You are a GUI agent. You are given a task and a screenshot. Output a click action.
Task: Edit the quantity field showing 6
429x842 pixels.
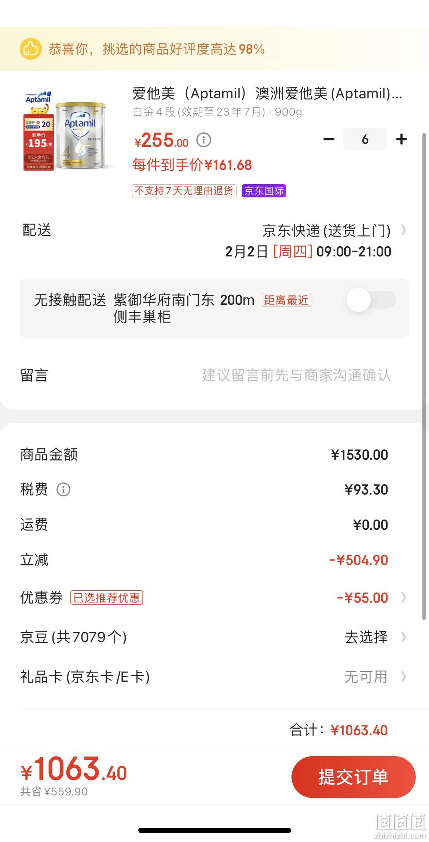point(365,139)
